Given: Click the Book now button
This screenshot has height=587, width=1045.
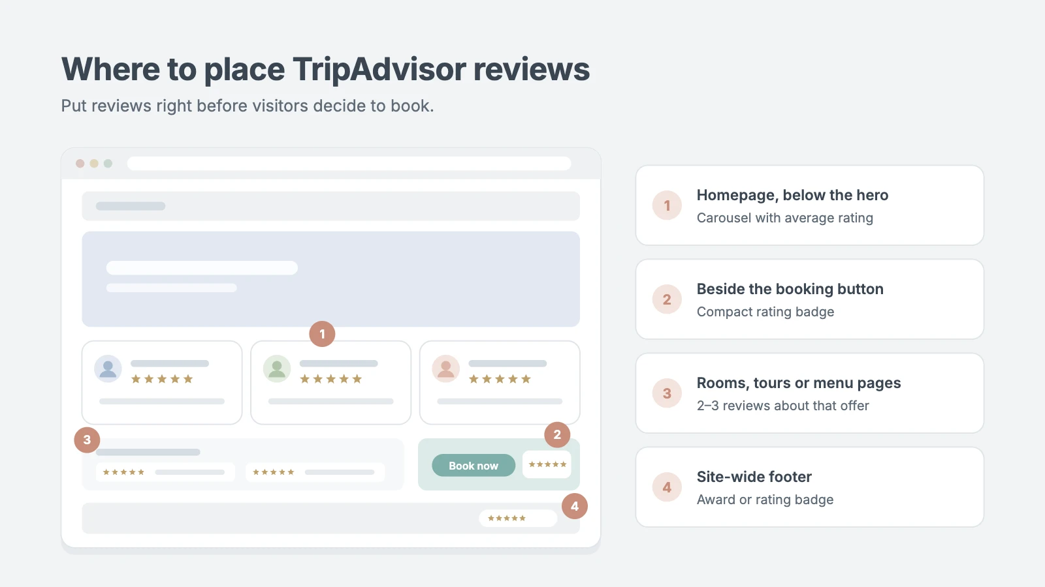Looking at the screenshot, I should pos(474,465).
